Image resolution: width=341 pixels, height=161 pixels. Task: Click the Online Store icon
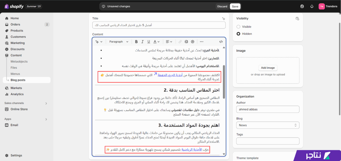(7, 109)
